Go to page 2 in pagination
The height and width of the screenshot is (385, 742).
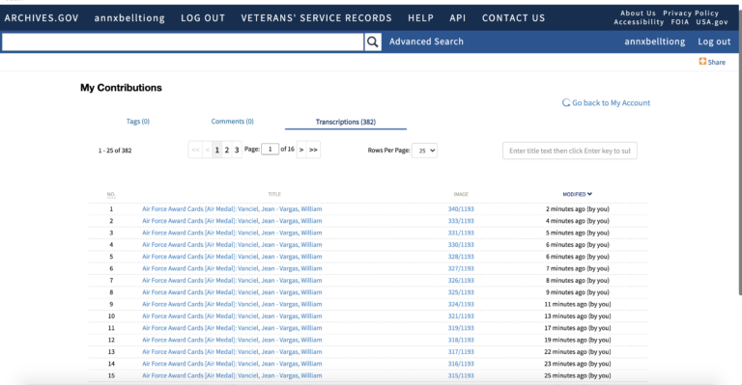pyautogui.click(x=227, y=150)
